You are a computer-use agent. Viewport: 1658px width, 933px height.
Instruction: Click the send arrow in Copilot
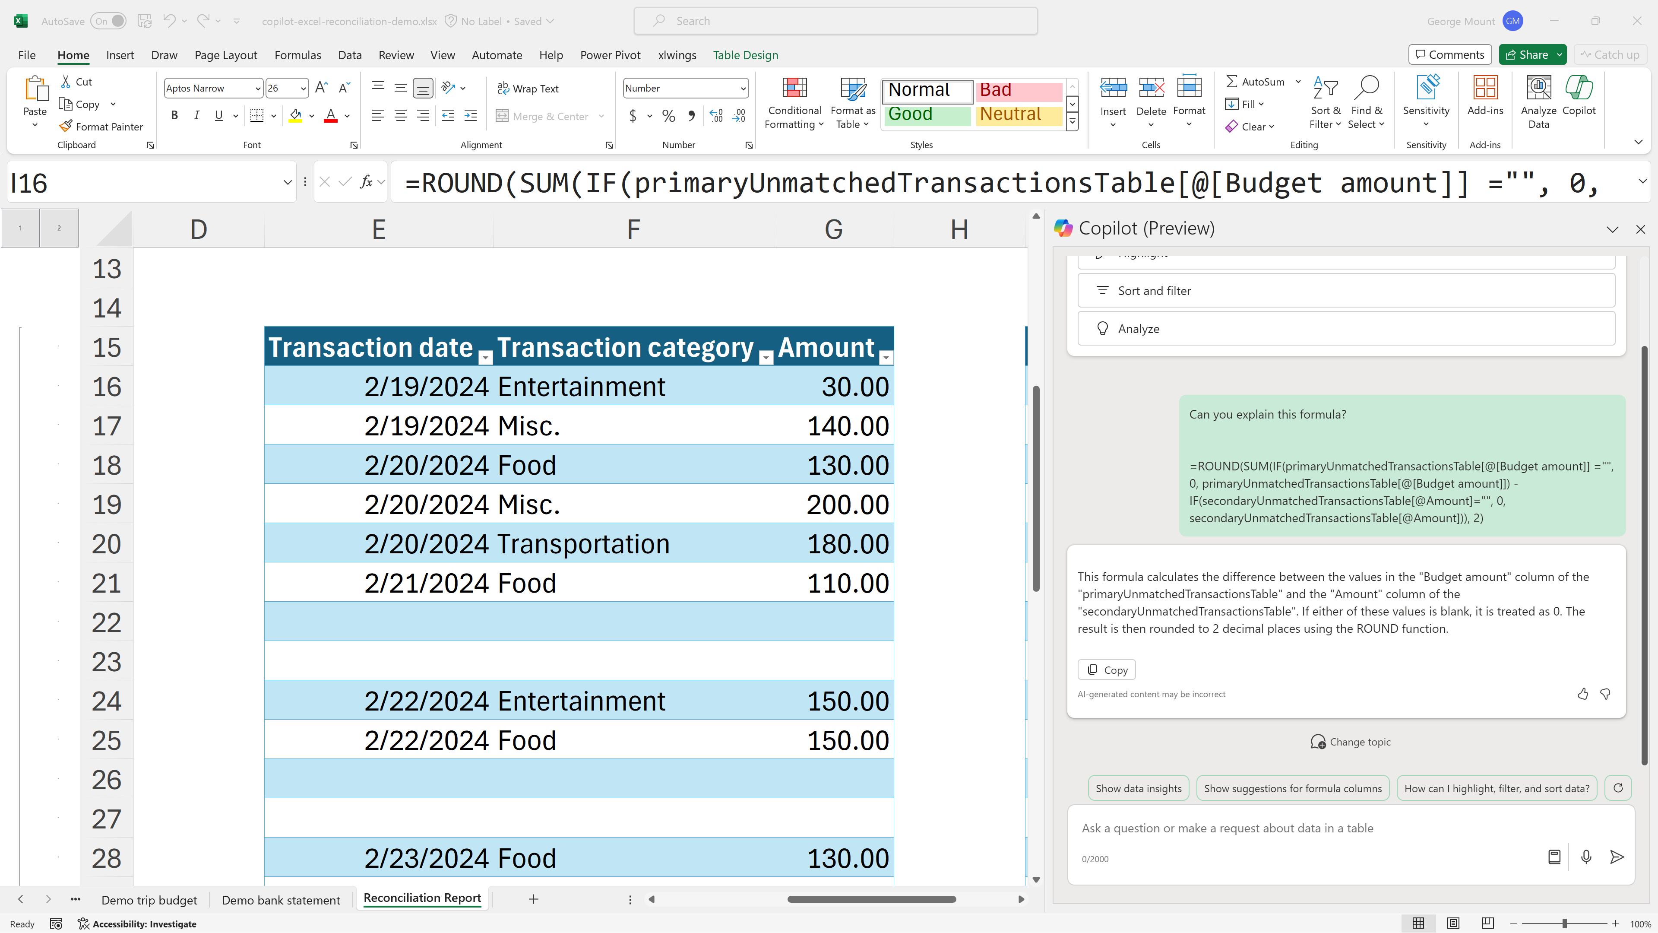click(1616, 857)
